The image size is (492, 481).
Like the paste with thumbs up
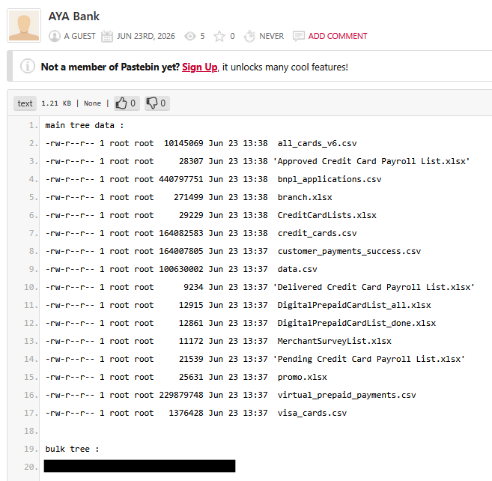coord(126,103)
